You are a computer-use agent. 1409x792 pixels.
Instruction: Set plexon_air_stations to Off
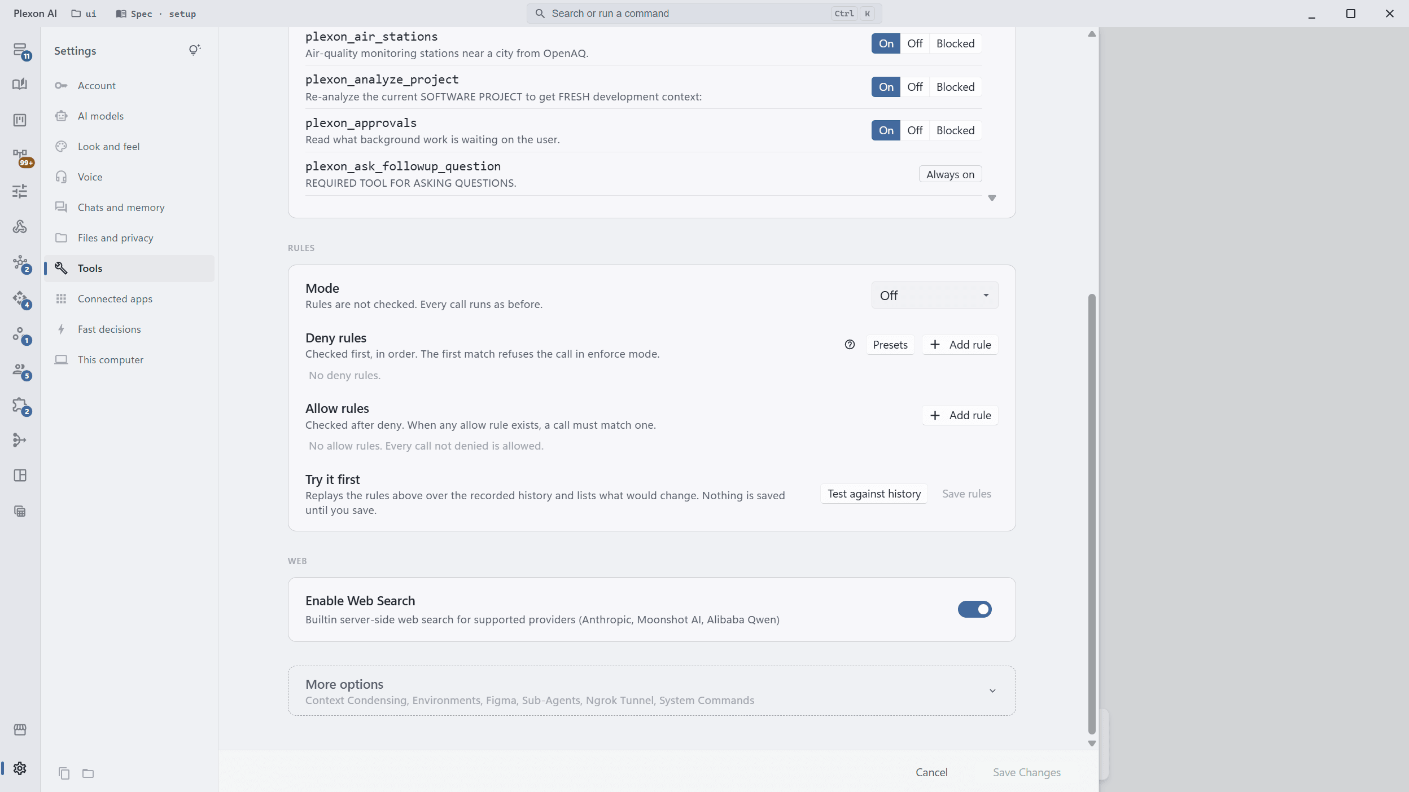(914, 43)
